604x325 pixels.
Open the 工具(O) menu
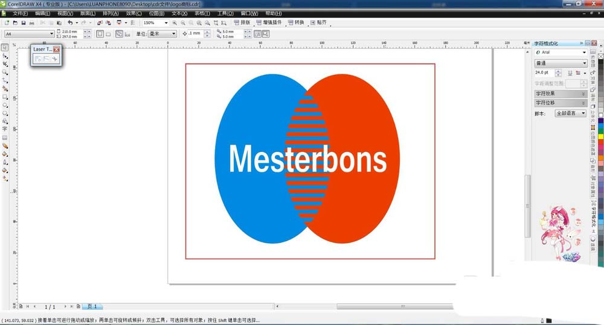point(225,13)
